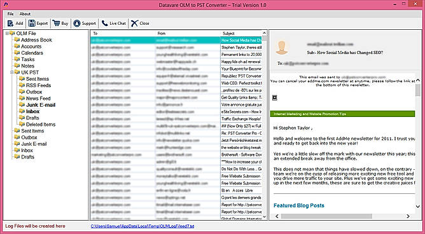Click the RSS Feeds folder icon

pyautogui.click(x=22, y=85)
